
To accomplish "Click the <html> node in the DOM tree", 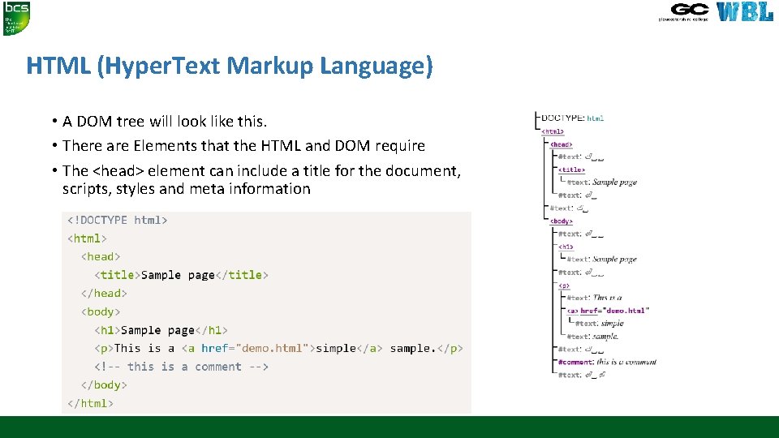I will (553, 131).
